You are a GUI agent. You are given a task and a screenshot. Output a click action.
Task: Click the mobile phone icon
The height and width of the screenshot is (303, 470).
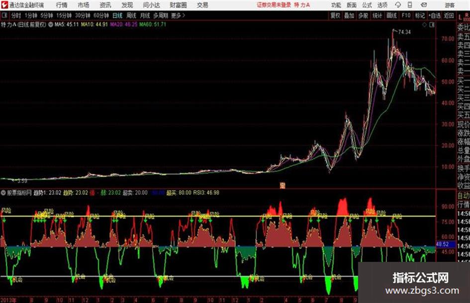(410, 5)
